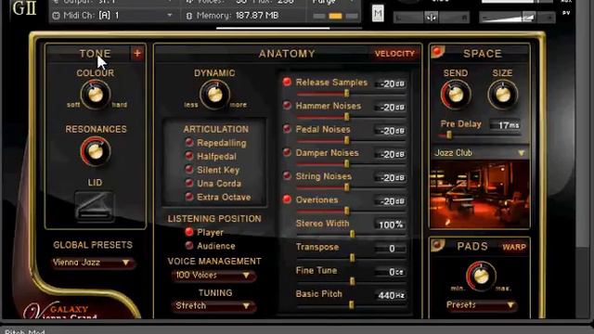Click the Stereo Width 100% value field
594x334 pixels.
(x=390, y=225)
